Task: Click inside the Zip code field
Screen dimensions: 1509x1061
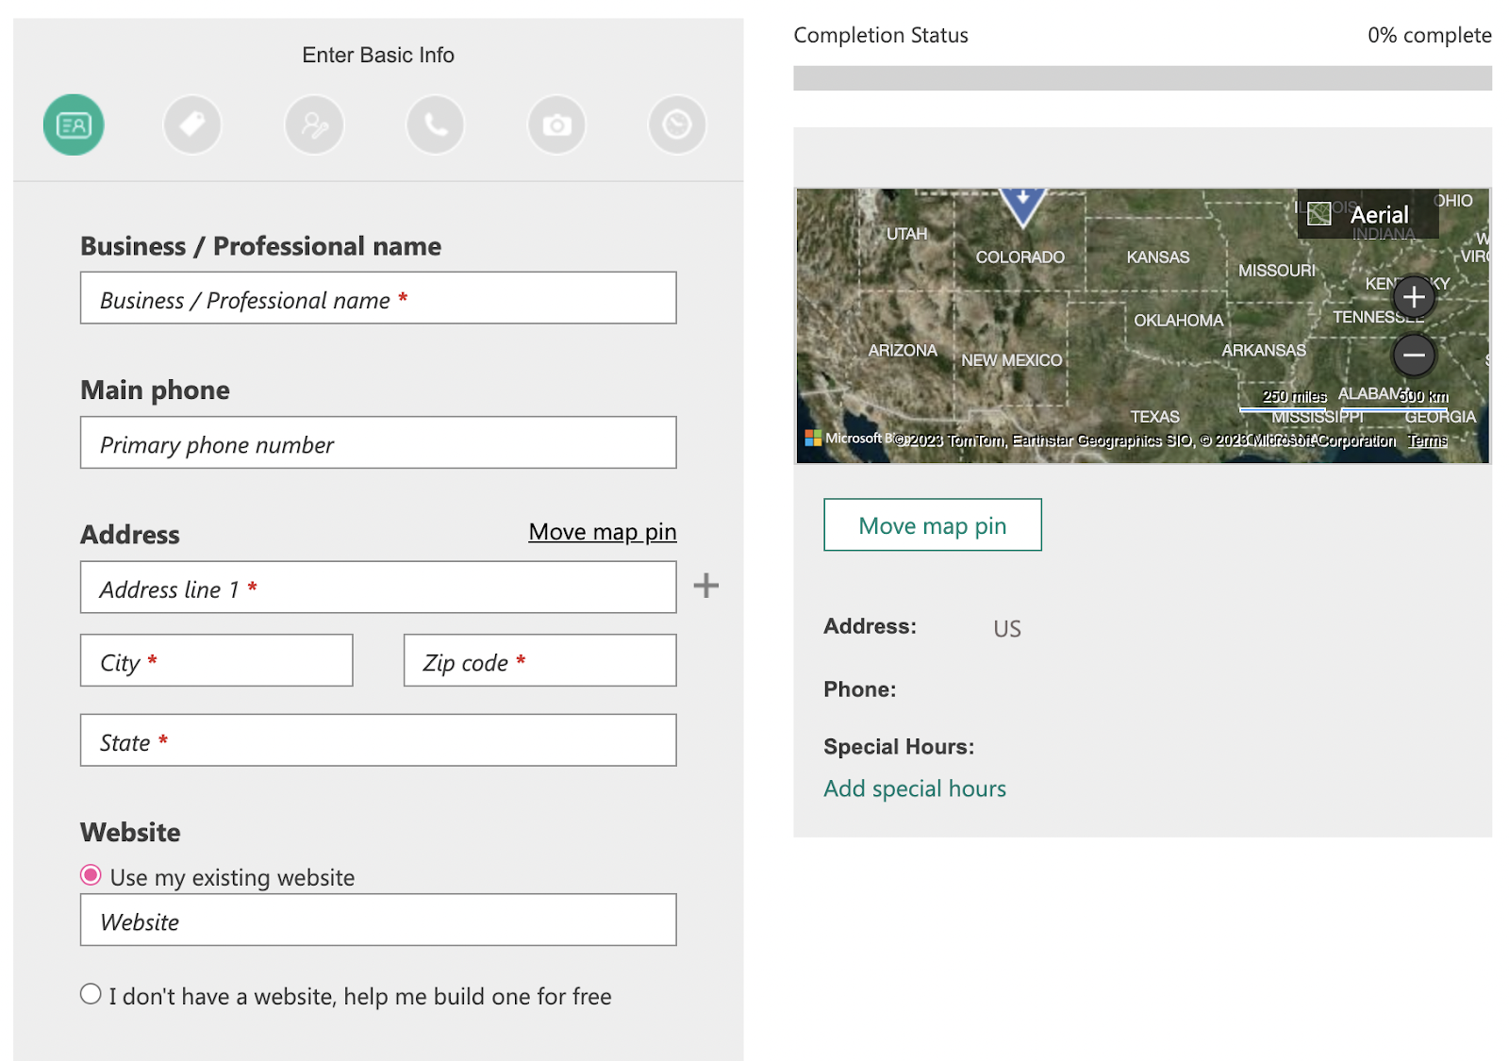Action: coord(539,660)
